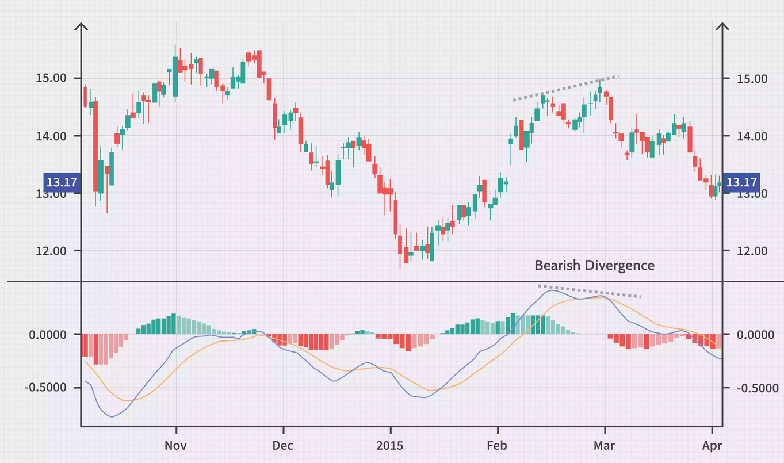This screenshot has width=784, height=463.
Task: Click the right 12.00 price axis label
Action: point(752,251)
